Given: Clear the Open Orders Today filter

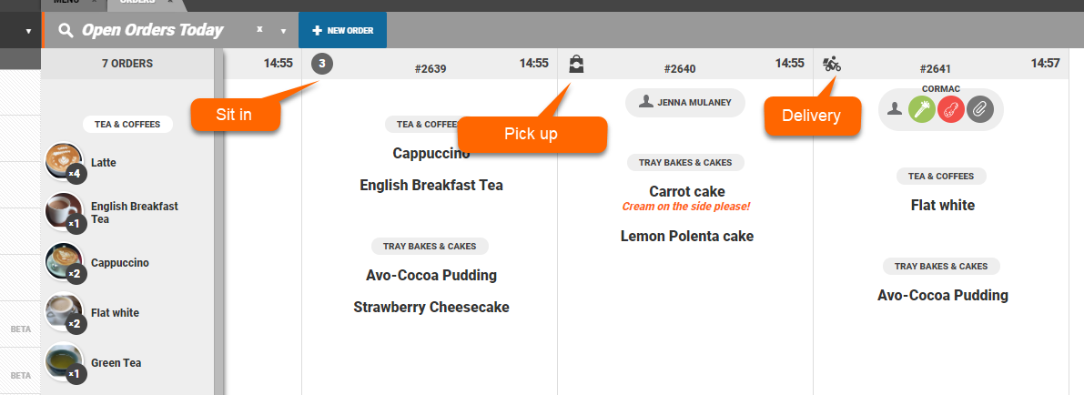Looking at the screenshot, I should 259,29.
